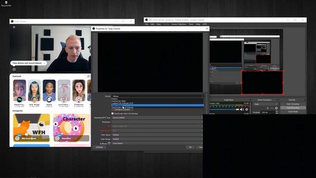Select the Planet Fre... featured lens

[20, 93]
